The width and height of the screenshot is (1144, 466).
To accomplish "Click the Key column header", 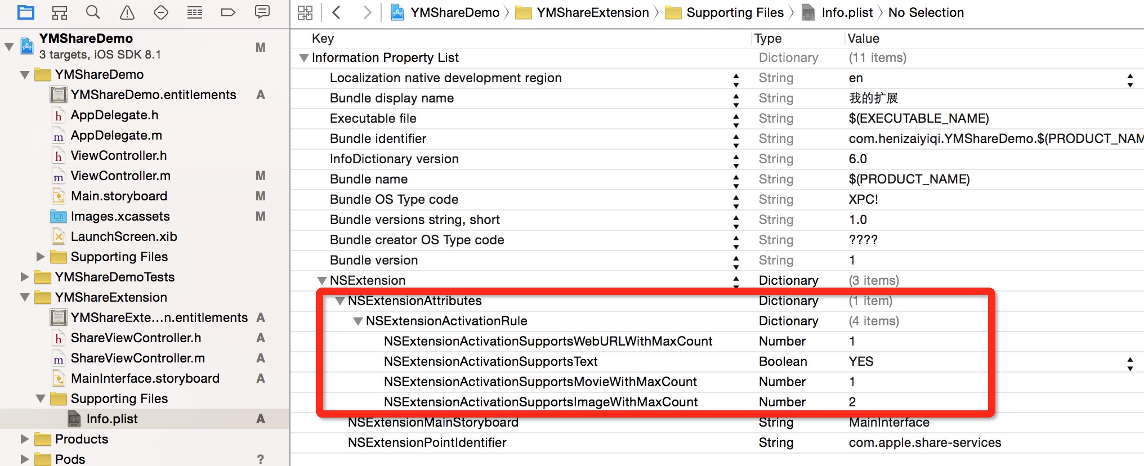I will pyautogui.click(x=323, y=38).
